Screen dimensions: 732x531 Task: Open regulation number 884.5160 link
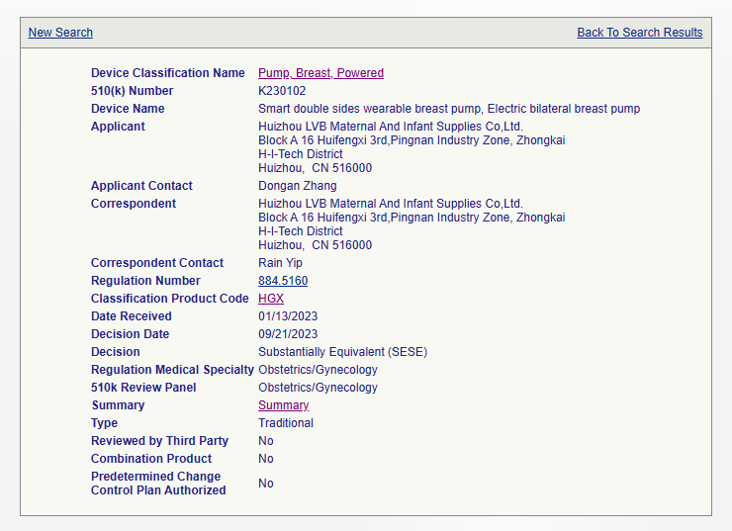pos(283,281)
